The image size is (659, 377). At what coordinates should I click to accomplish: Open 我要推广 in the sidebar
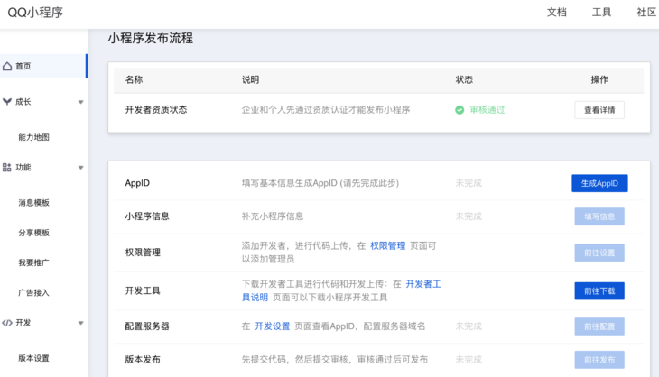(x=33, y=262)
